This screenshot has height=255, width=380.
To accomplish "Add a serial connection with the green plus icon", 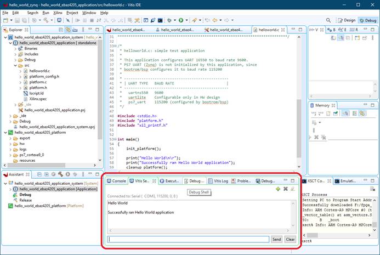I will 278,189.
